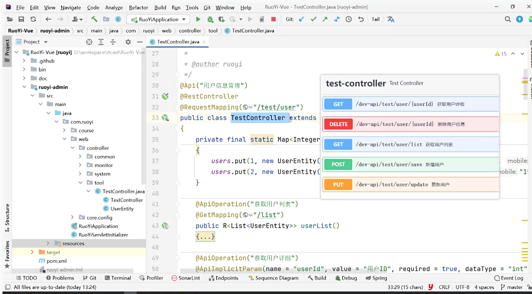This screenshot has width=532, height=294.
Task: Expand the monitor package
Action: pyautogui.click(x=80, y=165)
